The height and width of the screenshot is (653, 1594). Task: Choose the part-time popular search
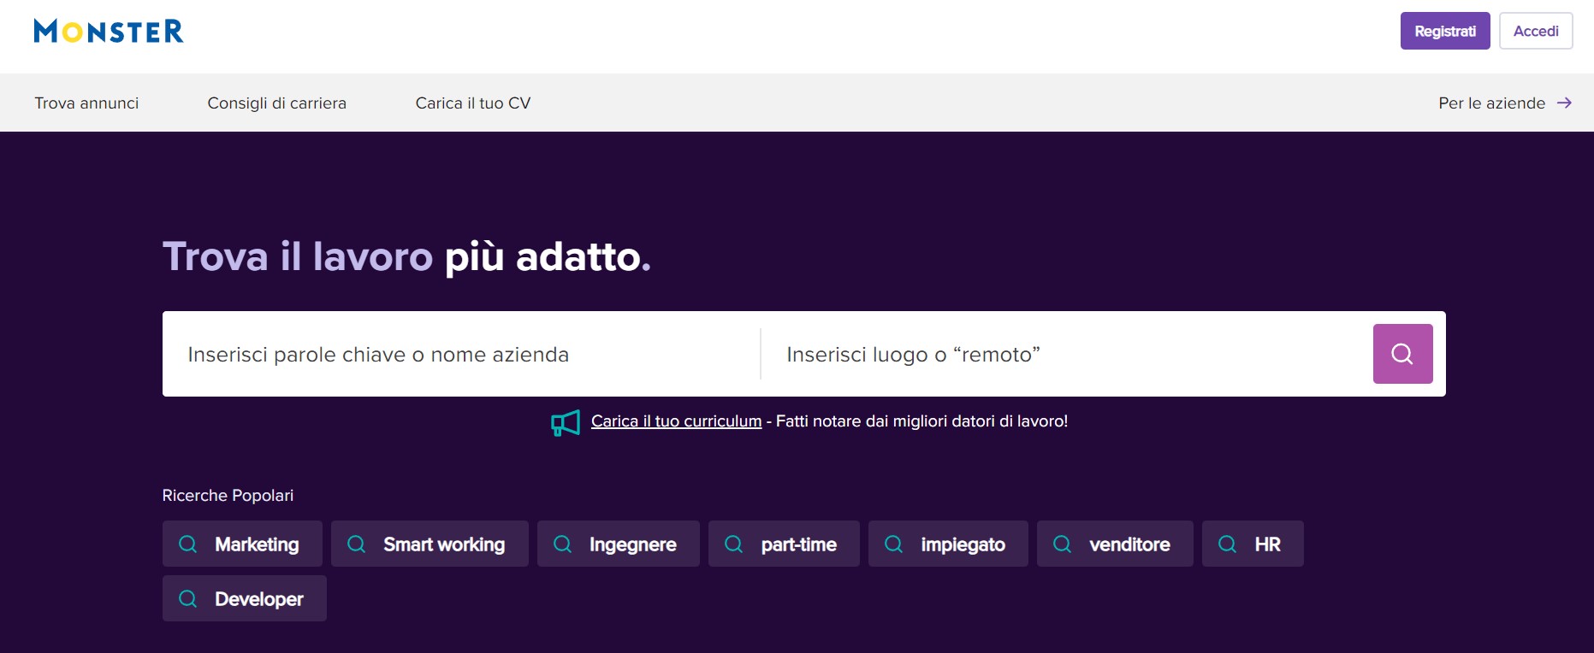[x=797, y=544]
